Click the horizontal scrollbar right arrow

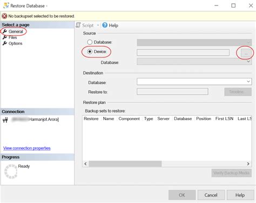click(x=248, y=163)
